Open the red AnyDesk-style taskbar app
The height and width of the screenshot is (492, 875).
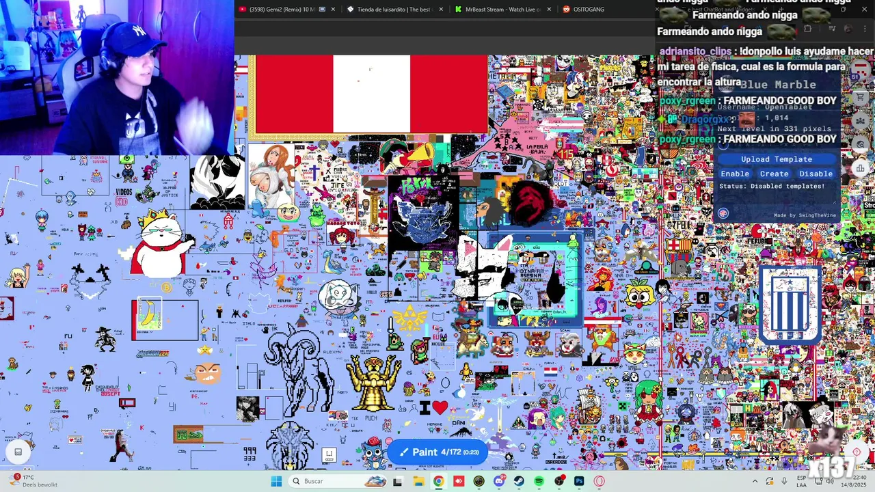tap(459, 481)
